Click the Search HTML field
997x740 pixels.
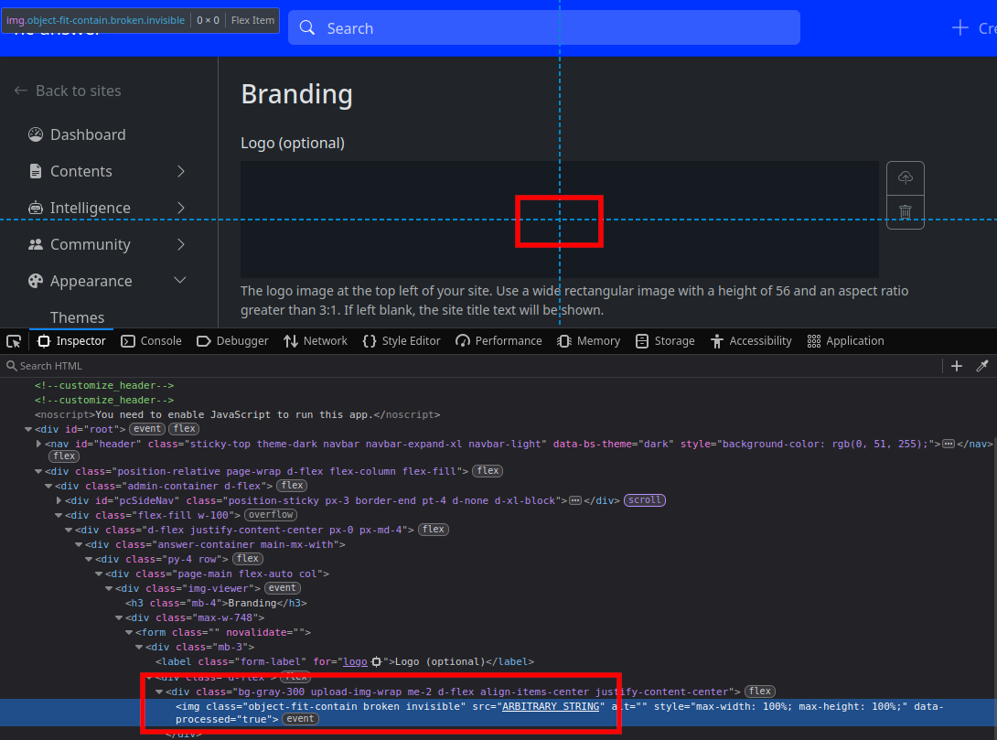coord(470,366)
